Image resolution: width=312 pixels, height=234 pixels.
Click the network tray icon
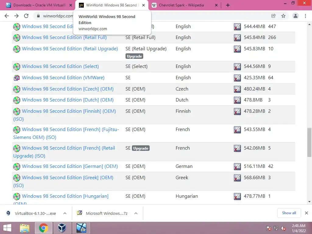click(276, 228)
